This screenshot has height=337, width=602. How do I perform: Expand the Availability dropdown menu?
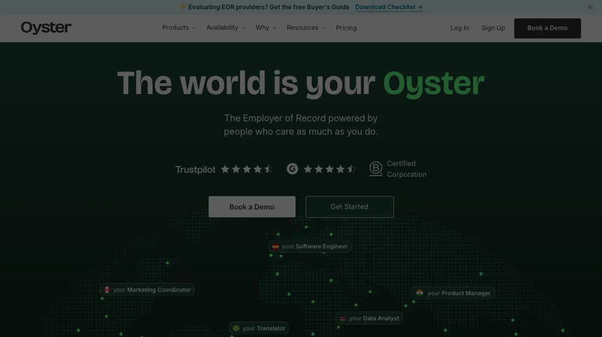click(225, 28)
